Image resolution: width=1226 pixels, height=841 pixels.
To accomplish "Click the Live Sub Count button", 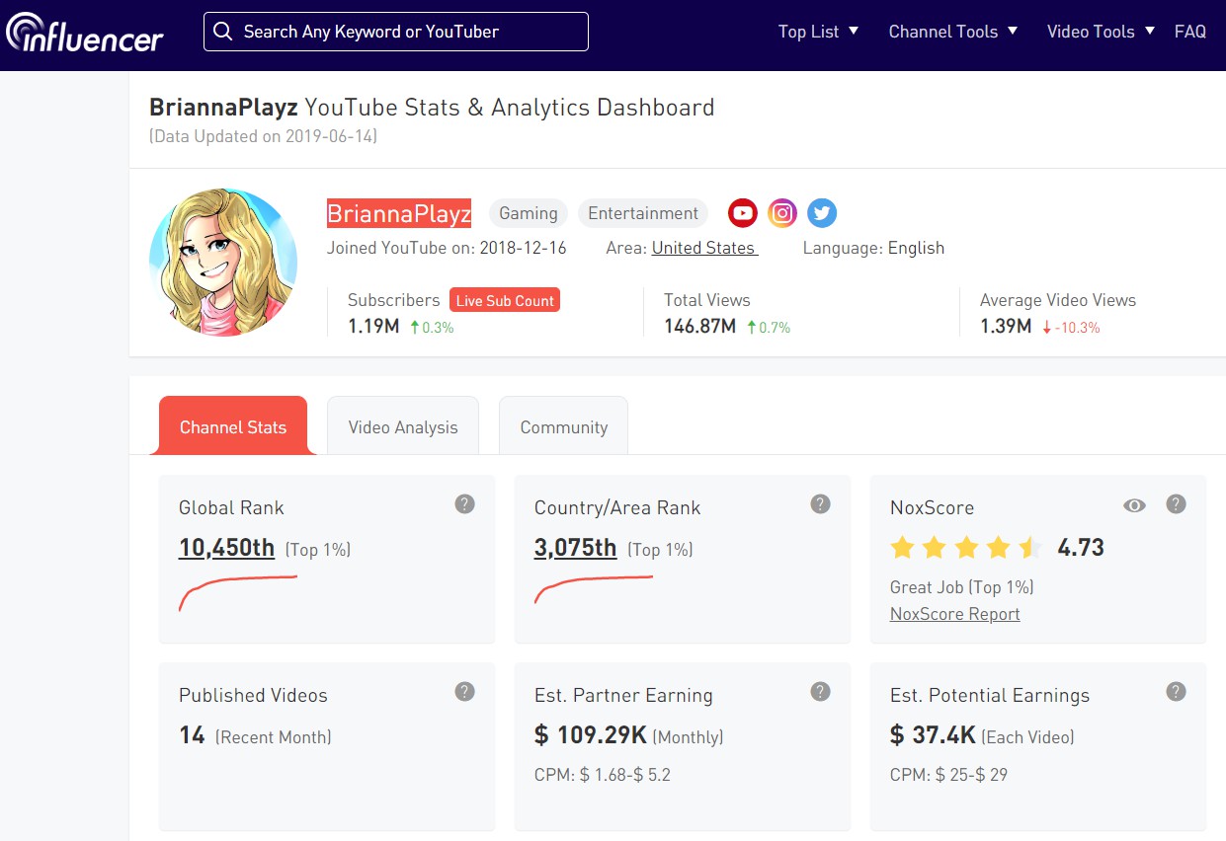I will point(505,300).
